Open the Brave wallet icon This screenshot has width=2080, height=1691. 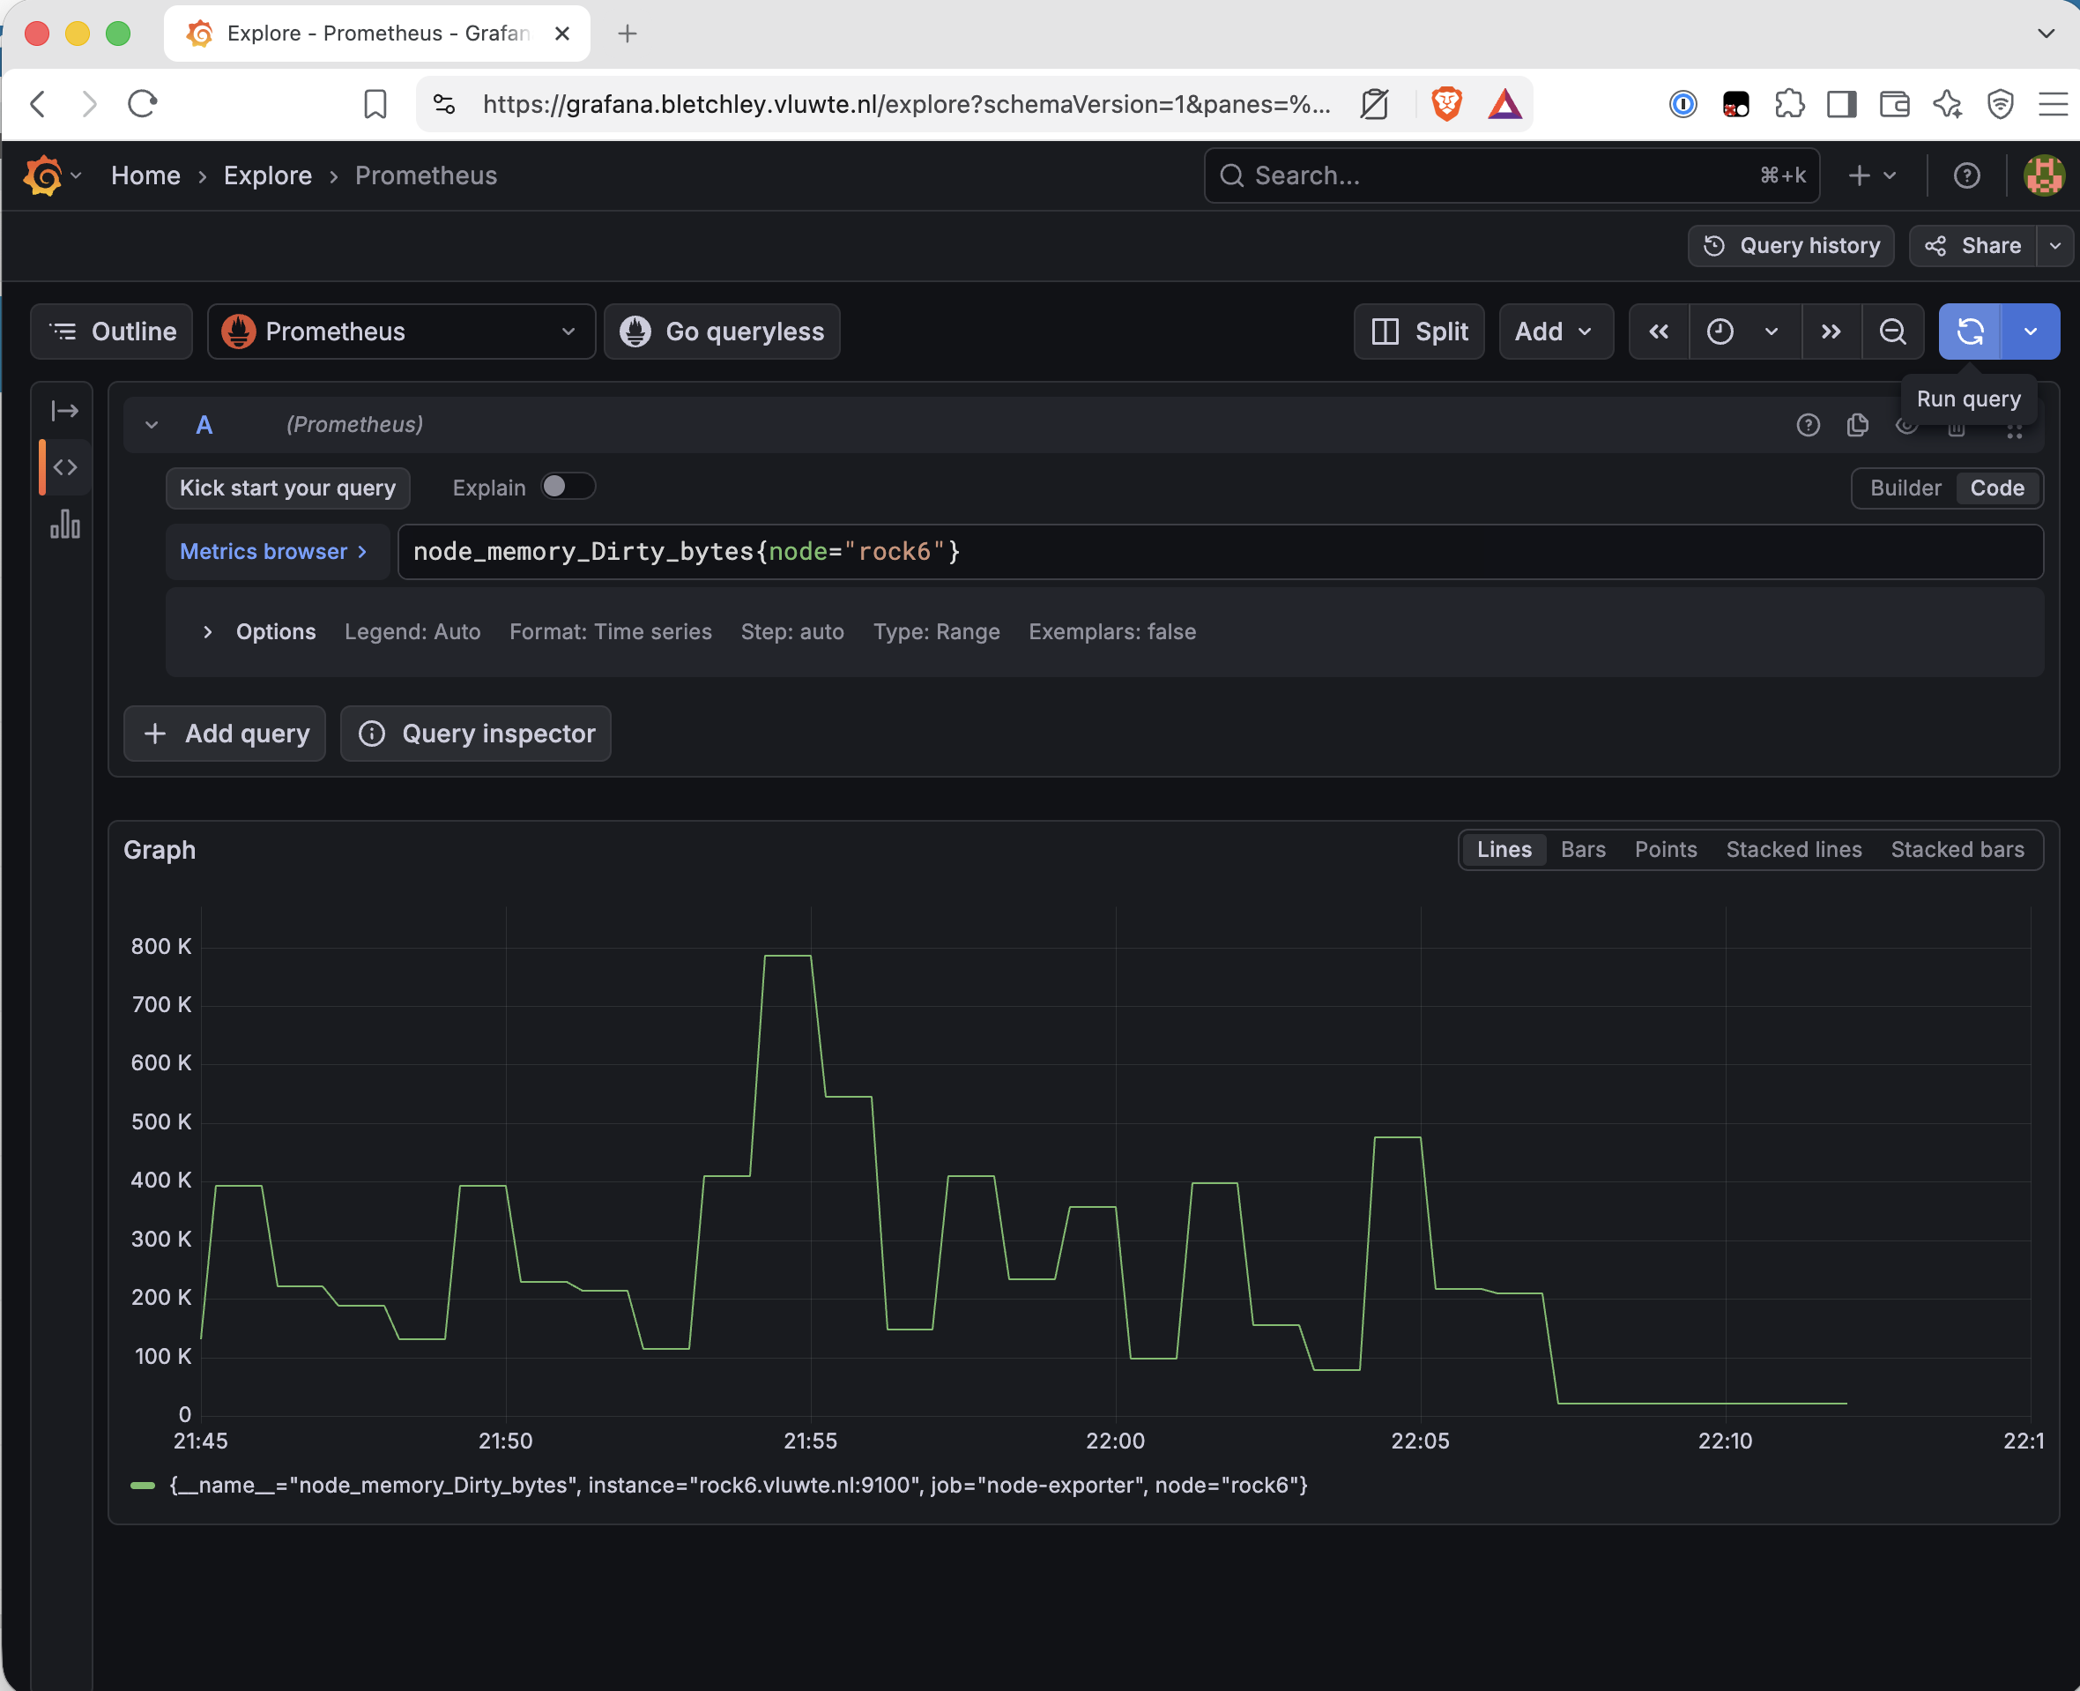pos(1894,103)
